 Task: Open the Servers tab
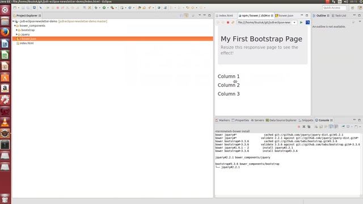258,120
